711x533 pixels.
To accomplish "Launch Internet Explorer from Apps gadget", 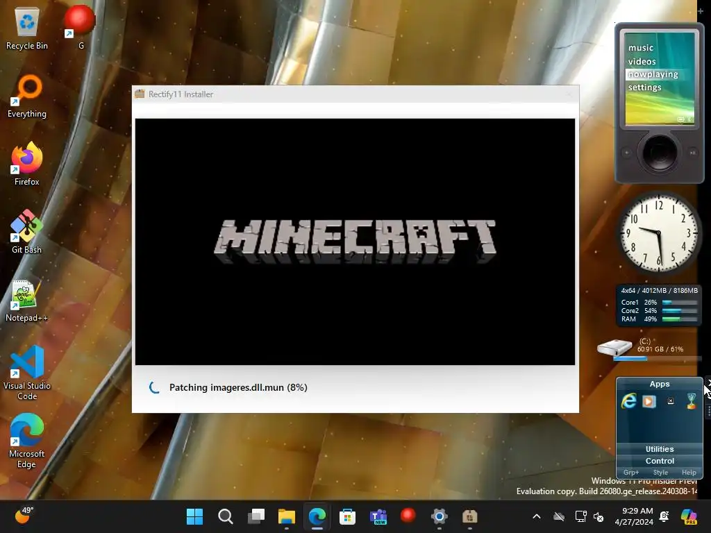I will [x=628, y=401].
